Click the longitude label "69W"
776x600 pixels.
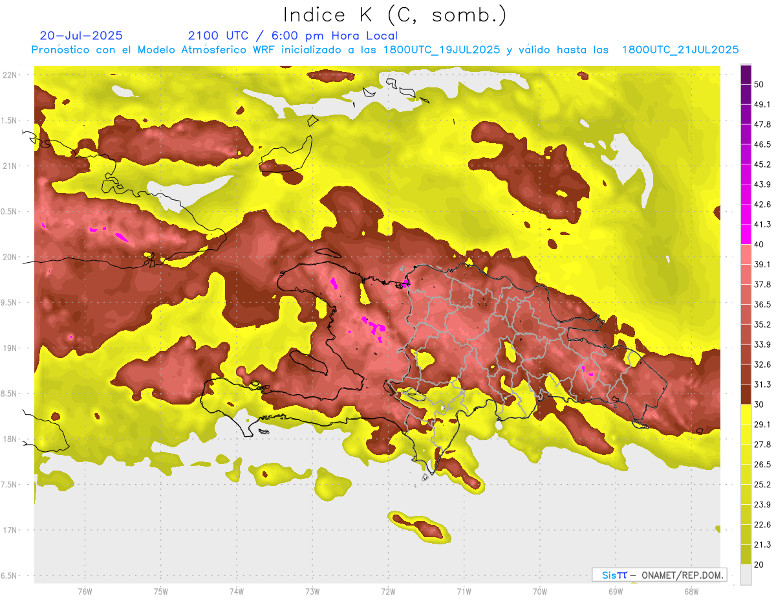click(x=616, y=592)
